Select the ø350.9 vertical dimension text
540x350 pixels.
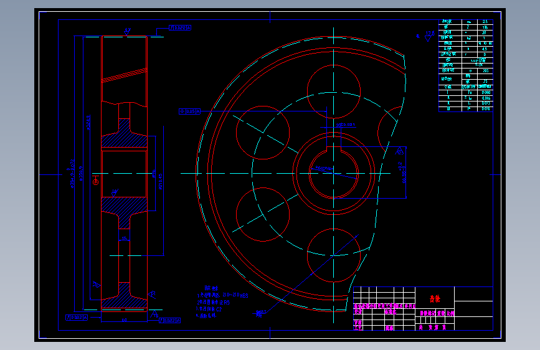(81, 173)
